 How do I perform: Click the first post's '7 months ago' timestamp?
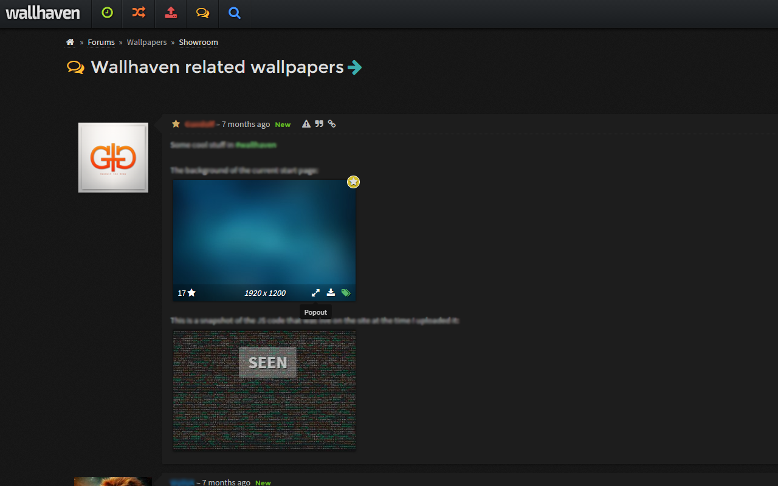[x=246, y=124]
